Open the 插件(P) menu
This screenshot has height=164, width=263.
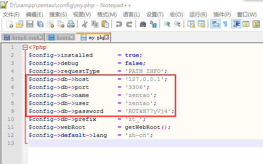tap(222, 15)
